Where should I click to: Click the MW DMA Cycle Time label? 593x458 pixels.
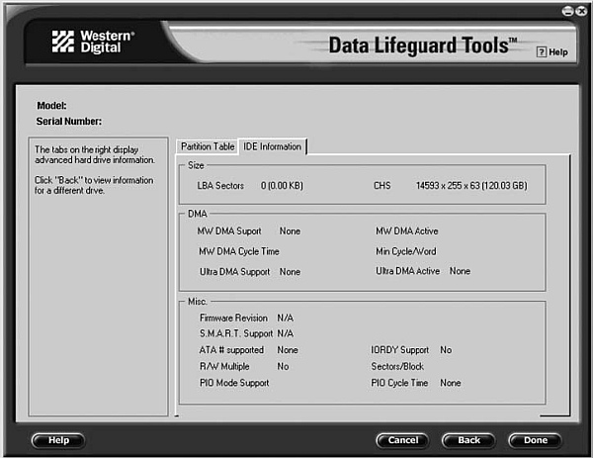pyautogui.click(x=239, y=251)
